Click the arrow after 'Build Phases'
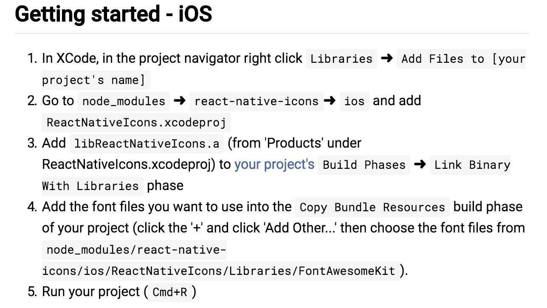The height and width of the screenshot is (308, 547). tap(420, 165)
